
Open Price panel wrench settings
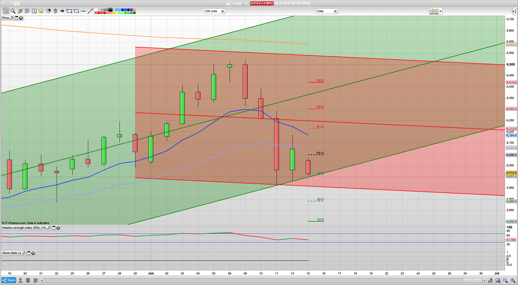[x=12, y=18]
